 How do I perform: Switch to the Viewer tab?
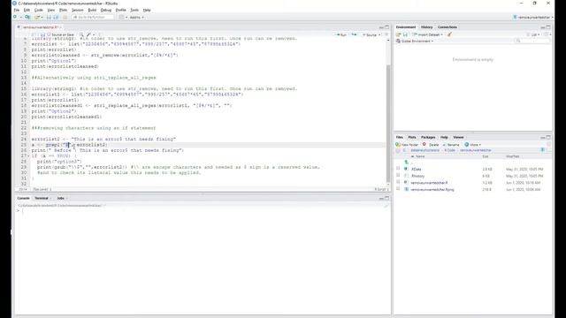pos(458,138)
